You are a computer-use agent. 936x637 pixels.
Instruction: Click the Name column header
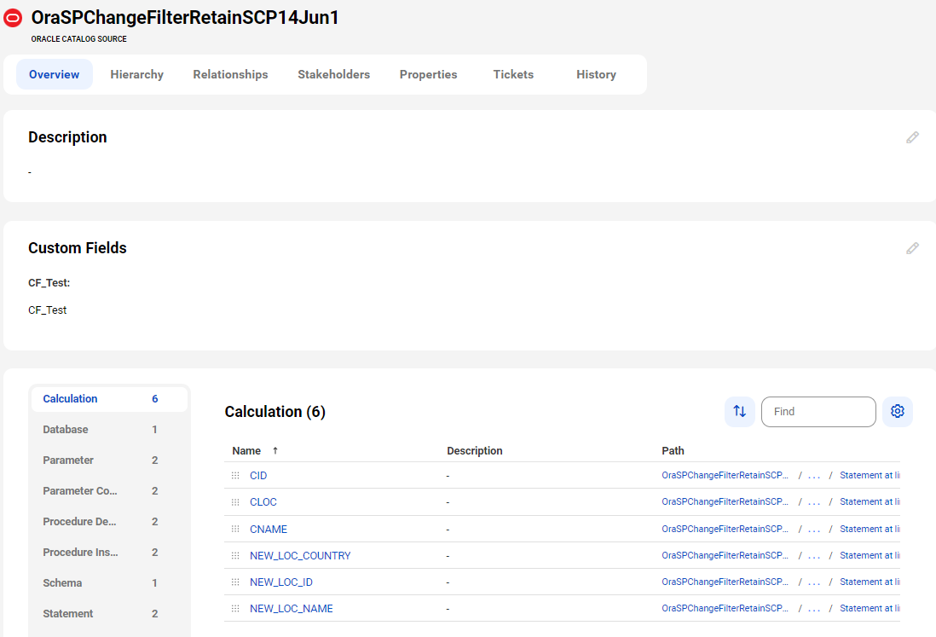tap(246, 451)
